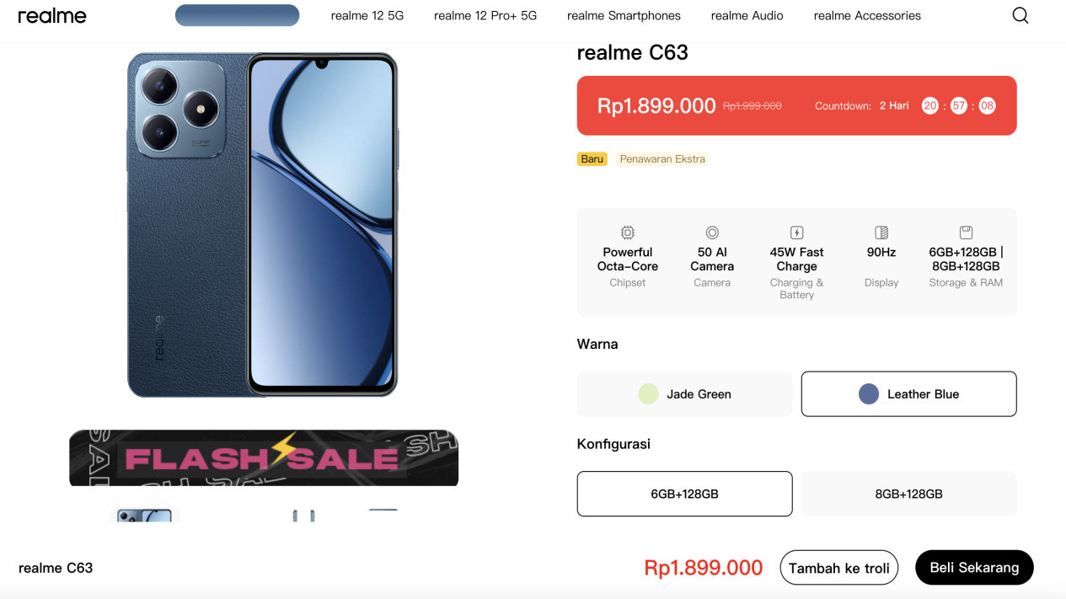Go to realme Smartphones menu
This screenshot has height=599, width=1066.
pyautogui.click(x=624, y=16)
